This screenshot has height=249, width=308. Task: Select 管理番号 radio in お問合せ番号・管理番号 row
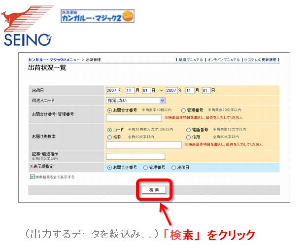183,110
